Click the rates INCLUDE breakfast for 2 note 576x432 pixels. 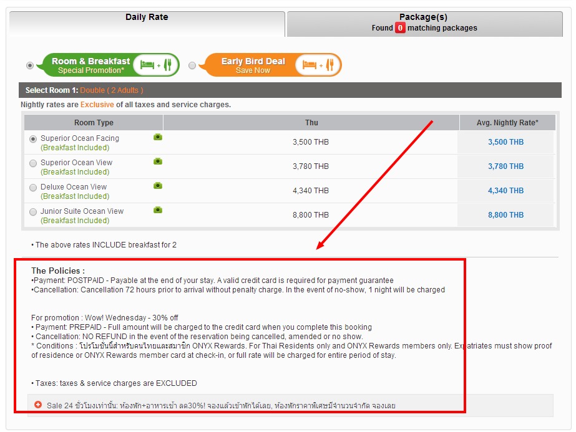pos(104,245)
